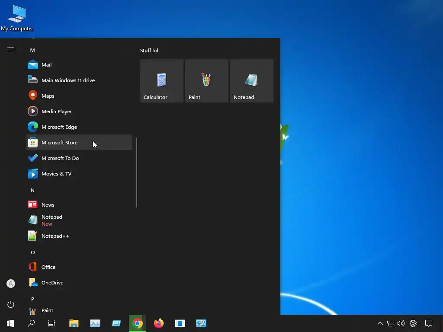
Task: Click the Calculator tile
Action: pyautogui.click(x=162, y=81)
